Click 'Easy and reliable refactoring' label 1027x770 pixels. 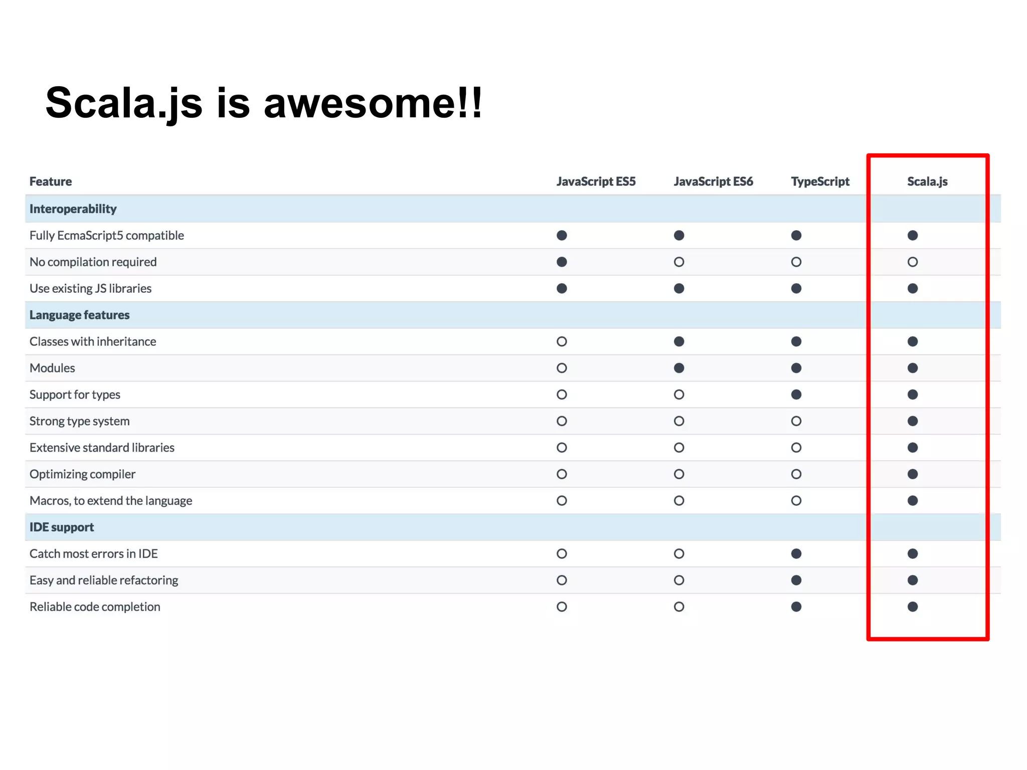coord(104,581)
